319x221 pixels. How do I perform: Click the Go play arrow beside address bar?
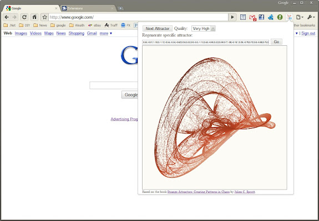pyautogui.click(x=232, y=17)
